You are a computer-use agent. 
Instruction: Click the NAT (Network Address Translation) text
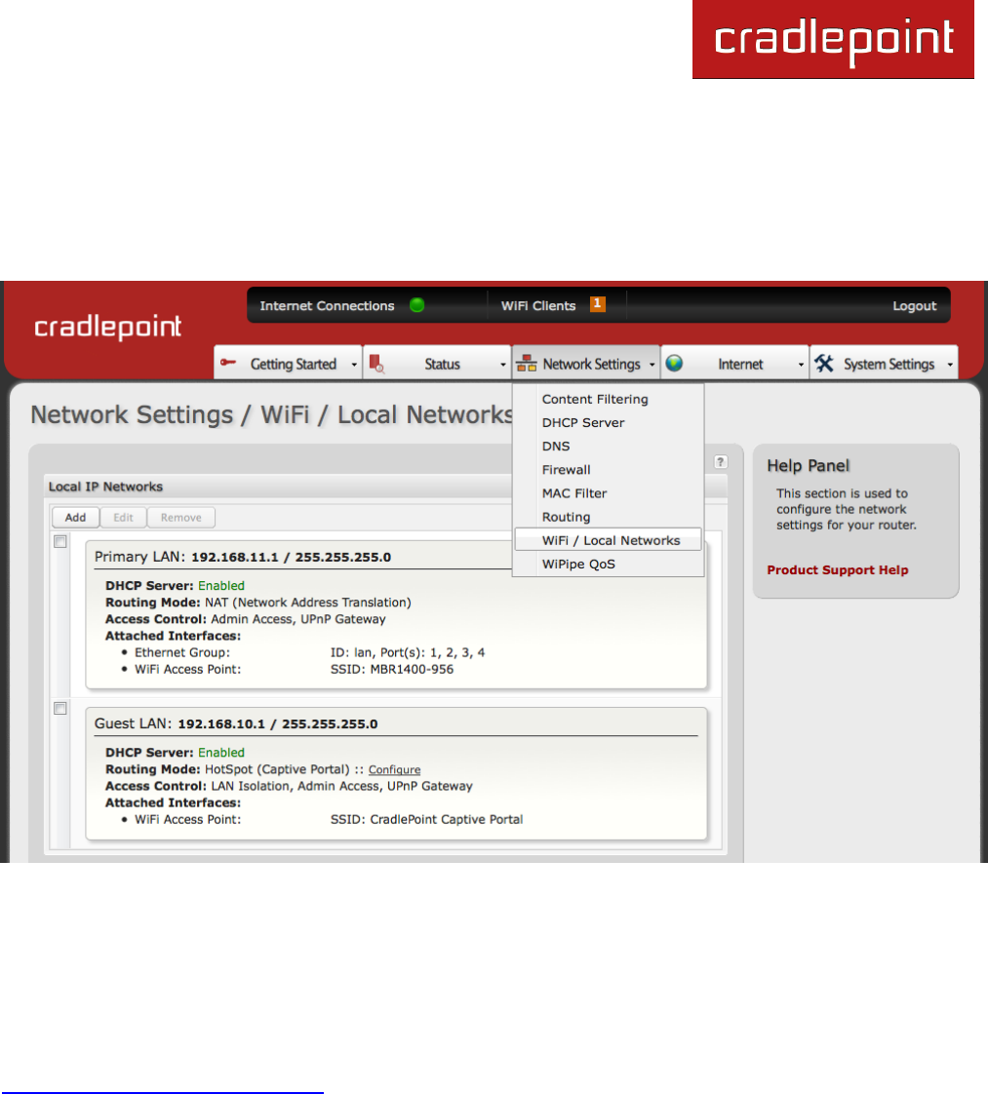click(x=307, y=603)
